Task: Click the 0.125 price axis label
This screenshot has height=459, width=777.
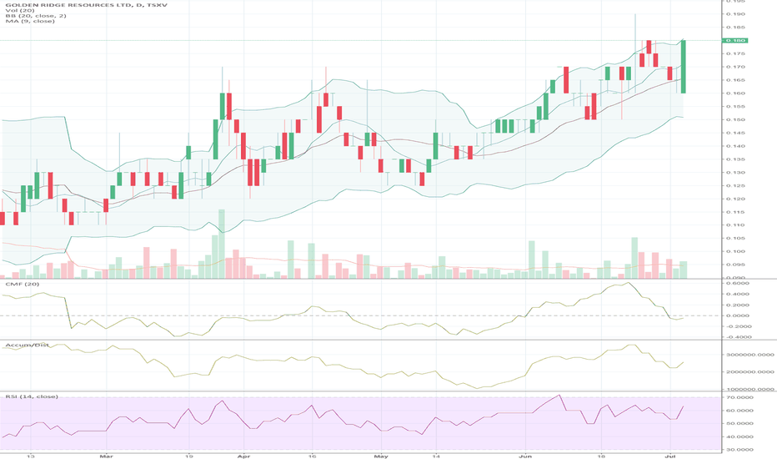Action: (735, 185)
